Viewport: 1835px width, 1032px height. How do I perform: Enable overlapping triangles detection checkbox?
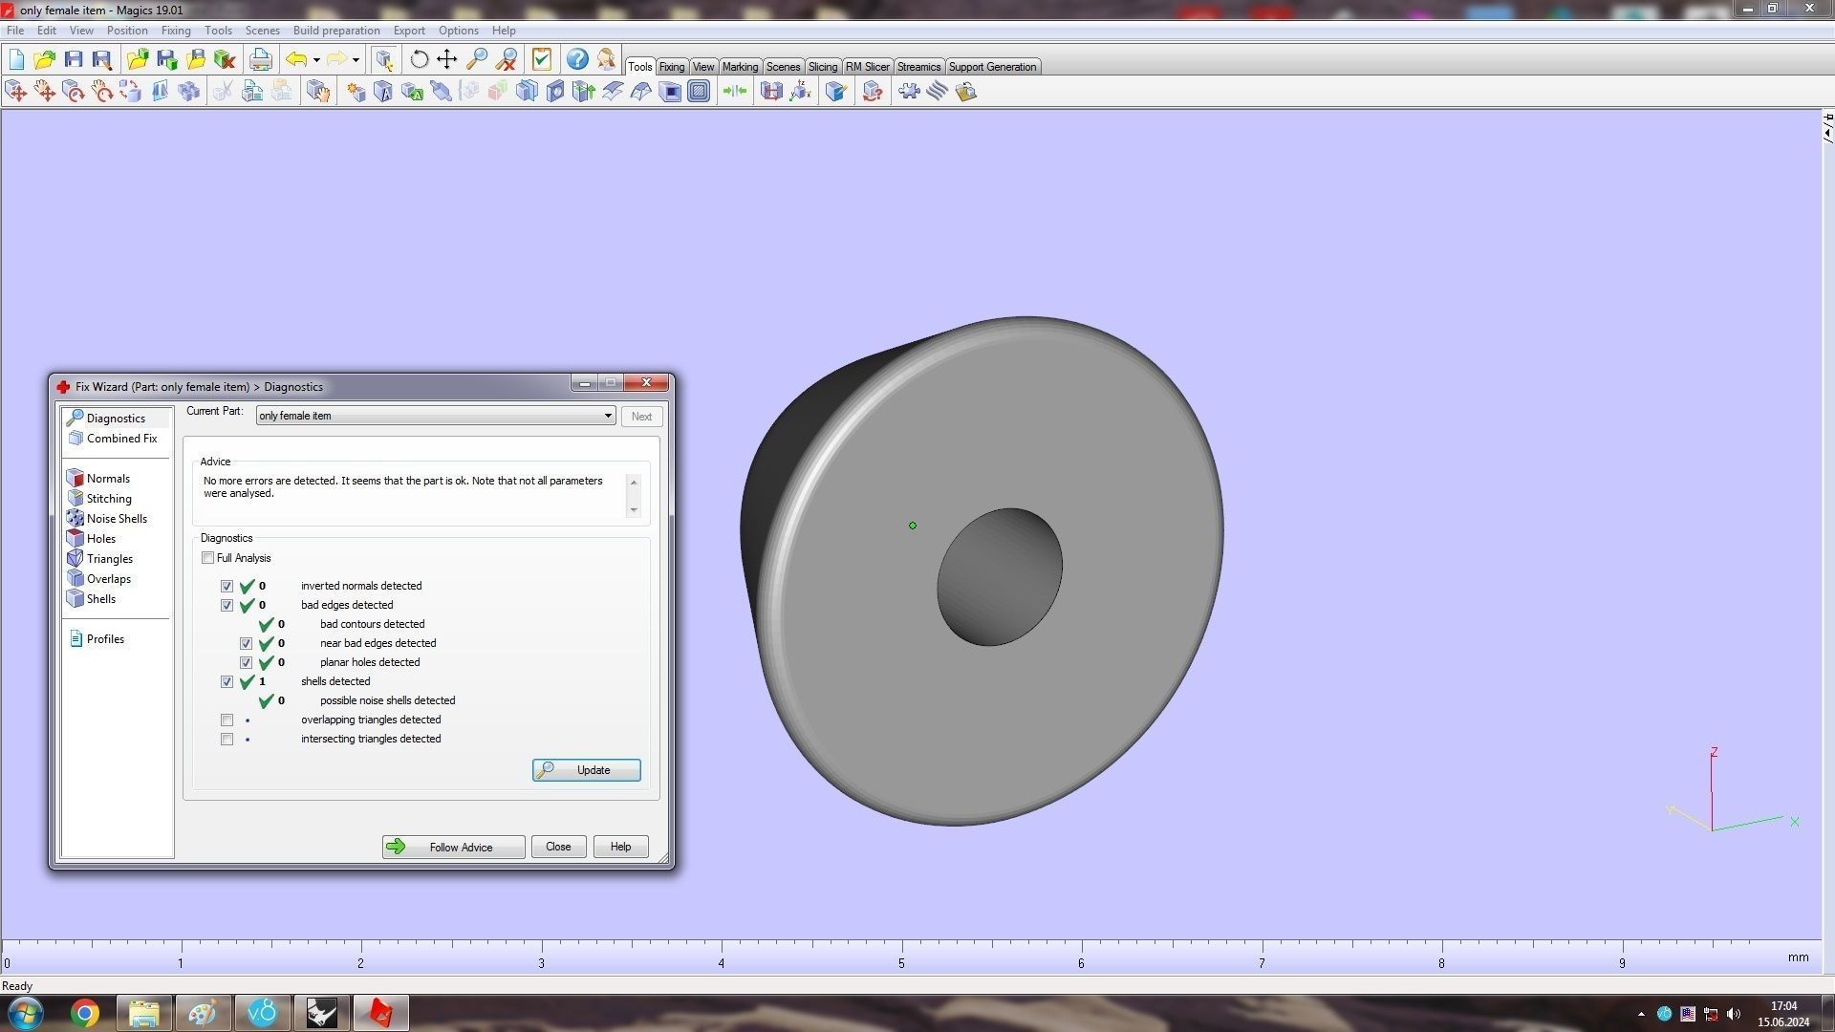click(227, 720)
